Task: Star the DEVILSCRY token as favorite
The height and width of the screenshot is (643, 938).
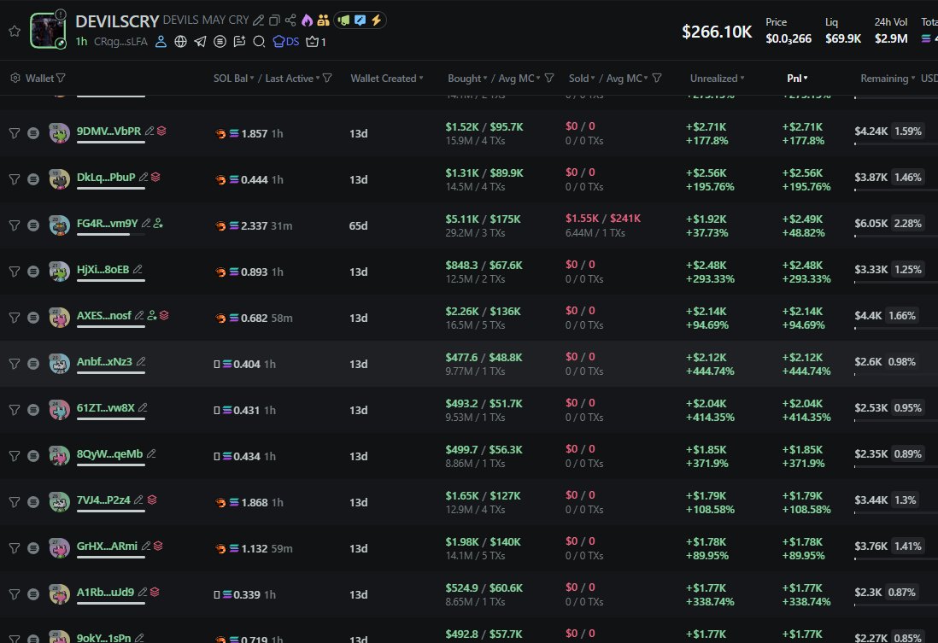Action: pos(14,31)
